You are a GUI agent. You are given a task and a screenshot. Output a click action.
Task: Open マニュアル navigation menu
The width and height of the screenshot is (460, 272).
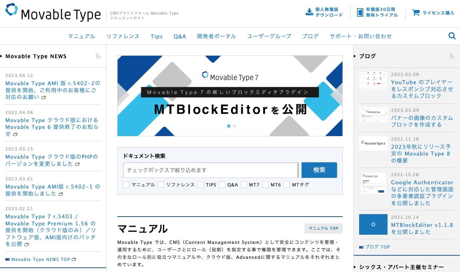[x=82, y=36]
